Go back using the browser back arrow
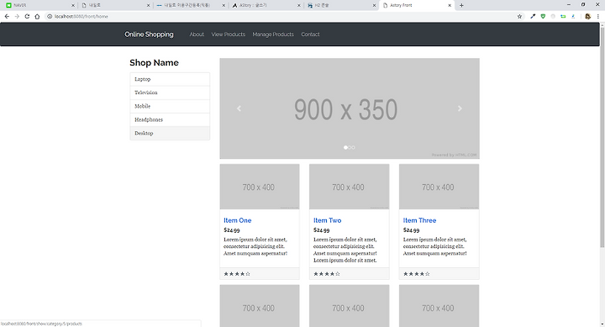This screenshot has height=327, width=605. coord(7,16)
